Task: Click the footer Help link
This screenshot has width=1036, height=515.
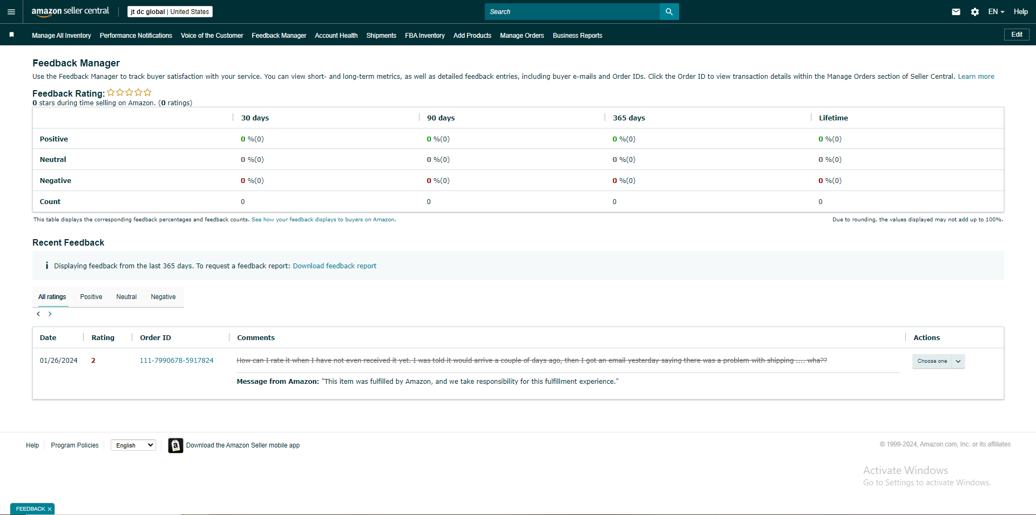Action: pos(32,445)
